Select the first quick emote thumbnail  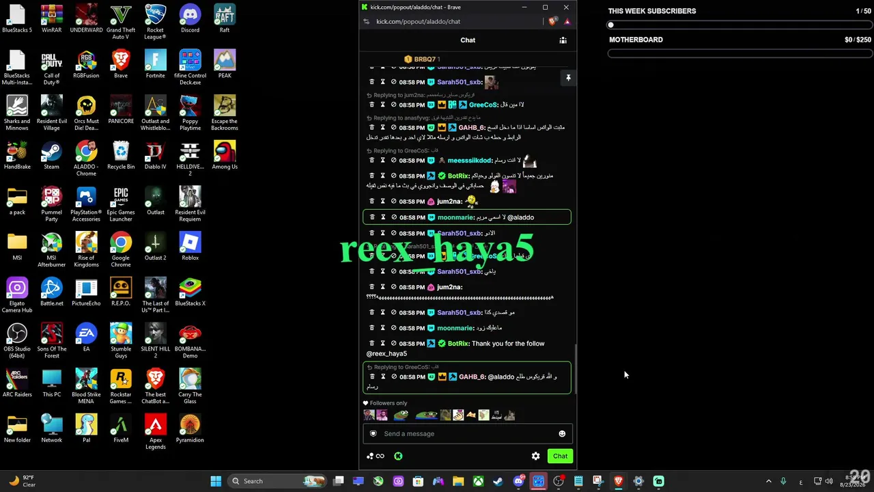(369, 415)
